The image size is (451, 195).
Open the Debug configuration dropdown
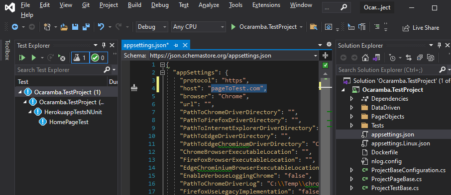[152, 27]
